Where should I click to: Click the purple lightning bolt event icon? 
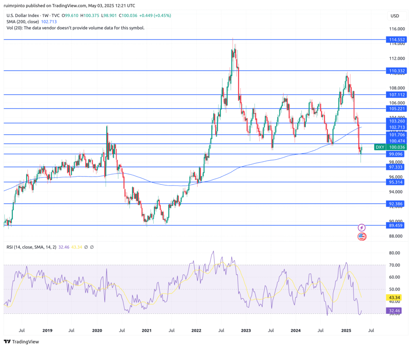pos(361,228)
